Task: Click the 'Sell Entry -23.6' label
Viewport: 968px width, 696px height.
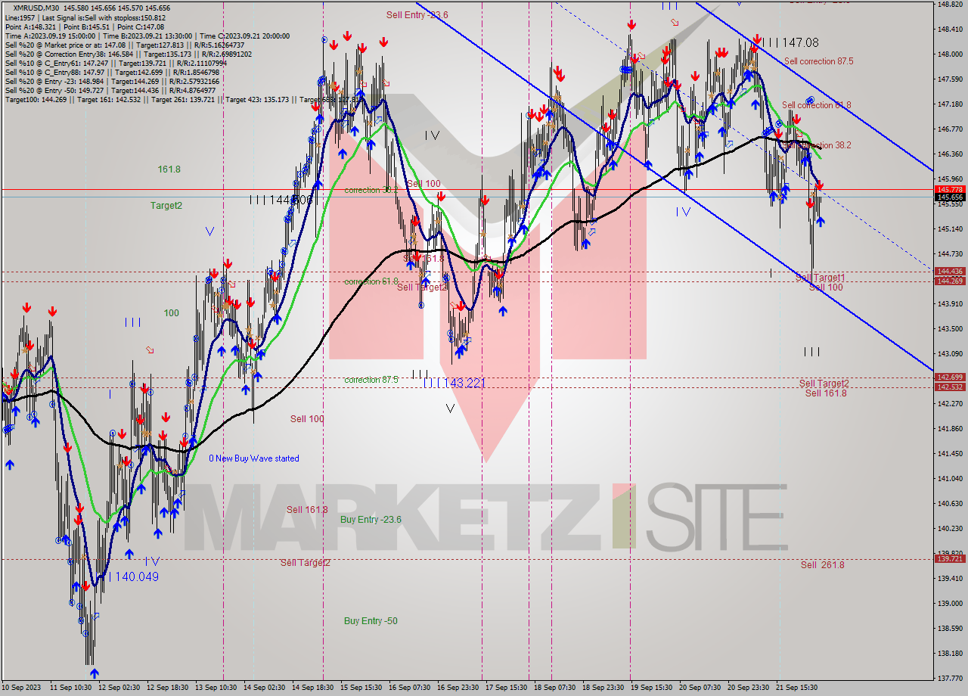Action: [x=417, y=14]
